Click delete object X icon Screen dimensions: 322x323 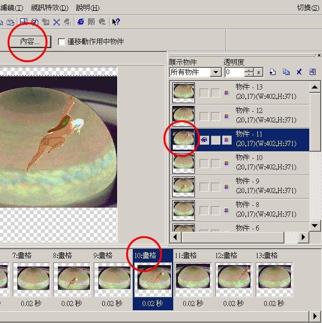pyautogui.click(x=299, y=72)
